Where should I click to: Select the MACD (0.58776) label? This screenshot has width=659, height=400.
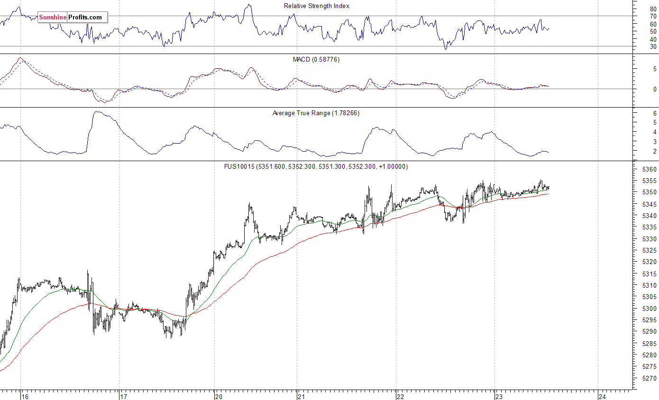click(316, 60)
